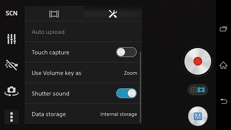Toggle the SteadyShot off icon
The height and width of the screenshot is (130, 231).
coord(12,65)
